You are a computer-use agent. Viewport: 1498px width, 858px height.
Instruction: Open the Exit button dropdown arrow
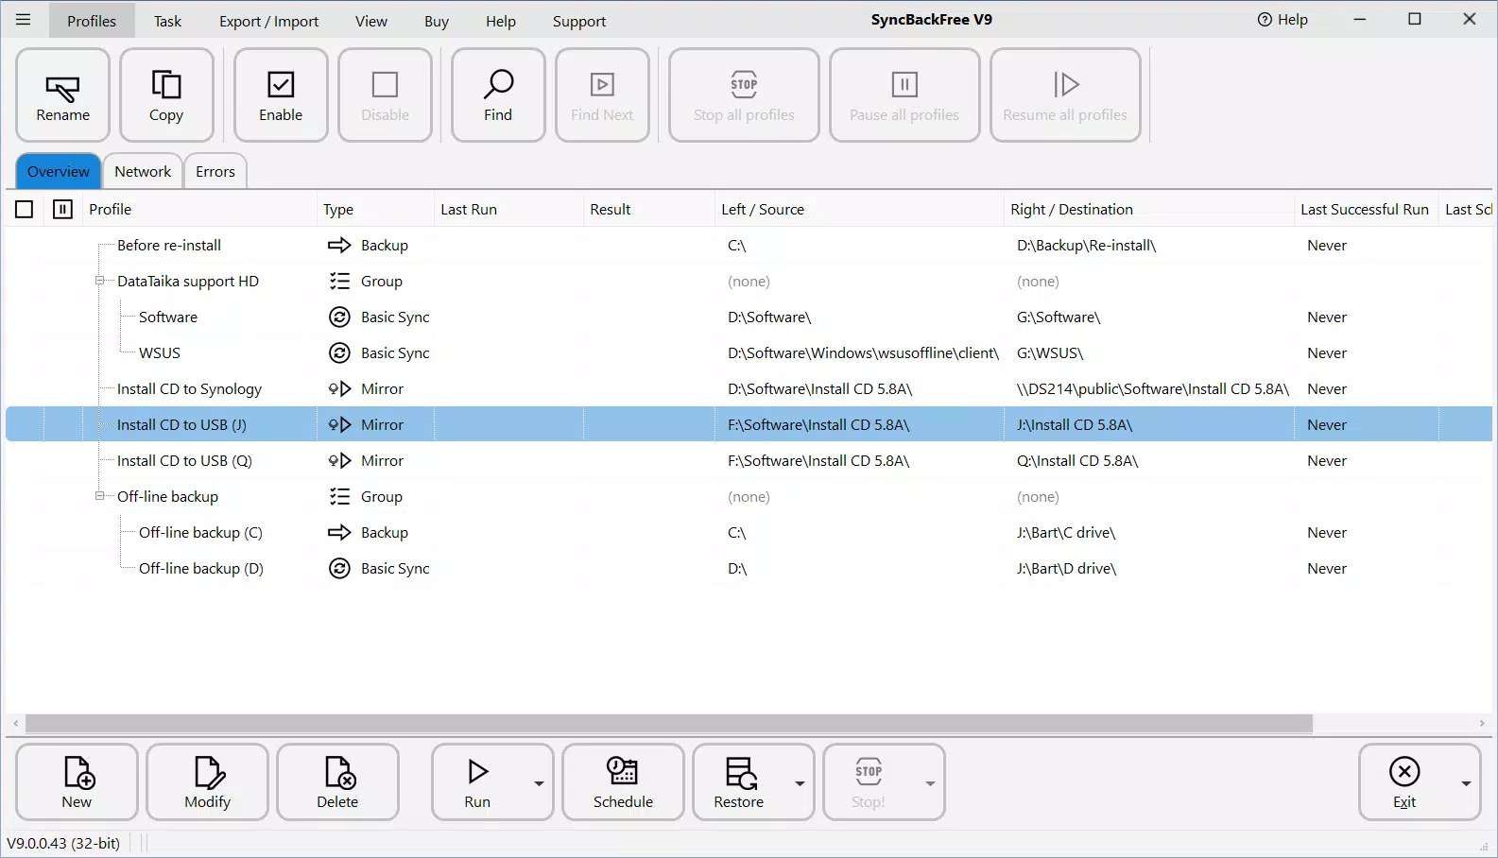click(1466, 783)
